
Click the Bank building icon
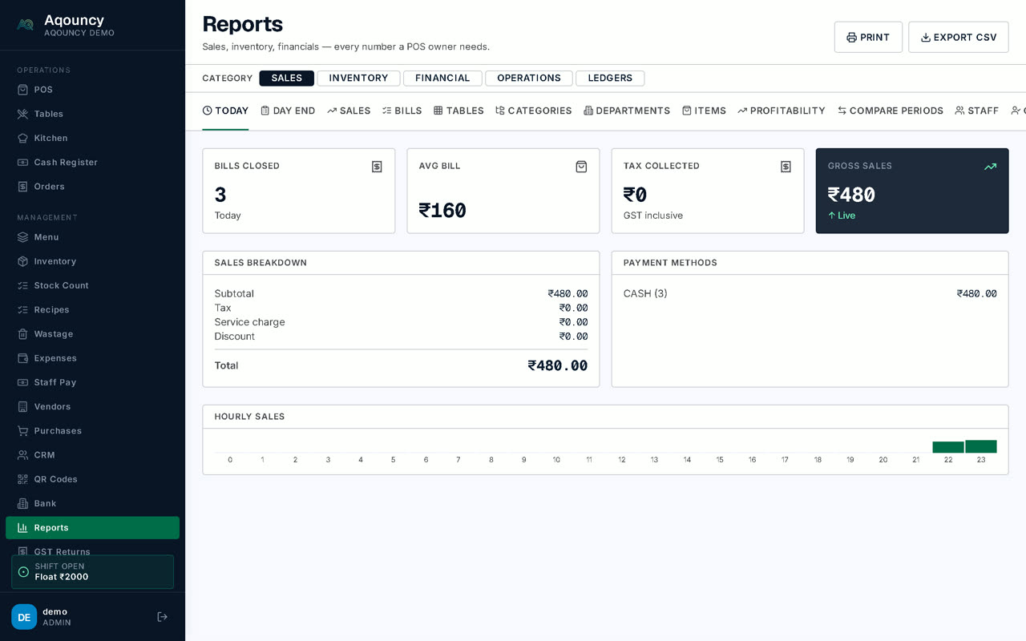tap(22, 503)
